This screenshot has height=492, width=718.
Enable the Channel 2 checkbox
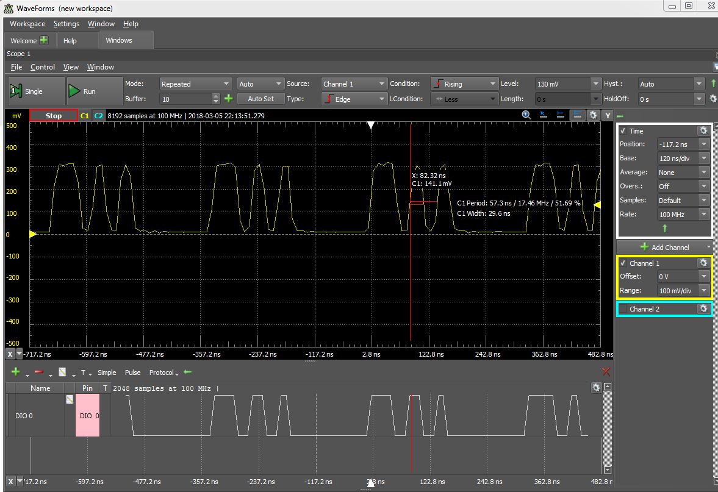coord(623,309)
